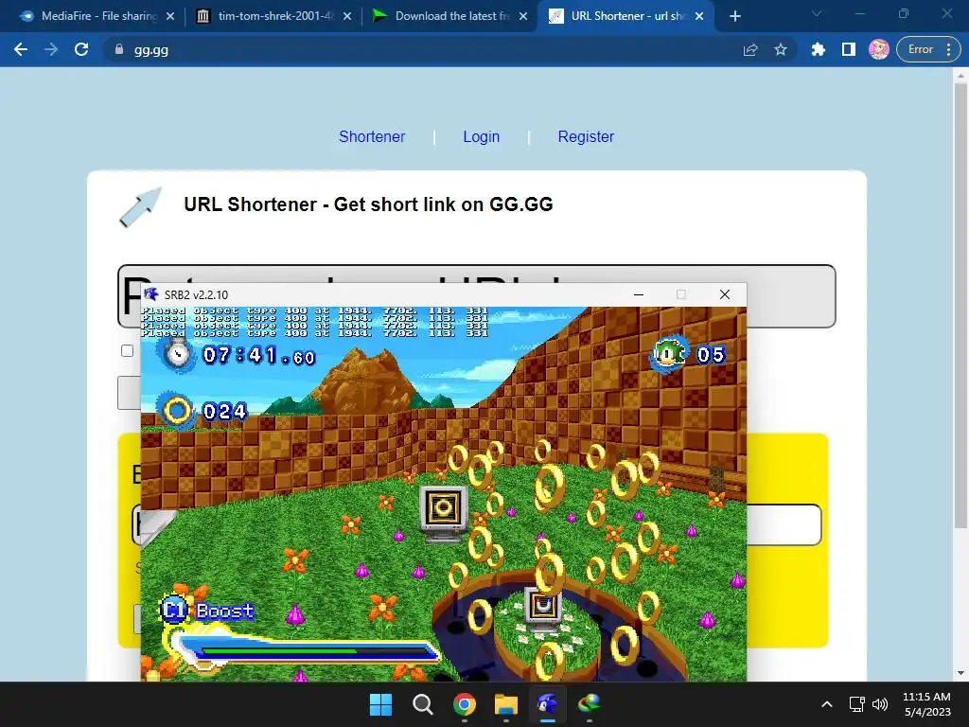Open Chrome from the taskbar
Viewport: 969px width, 727px height.
pos(464,704)
